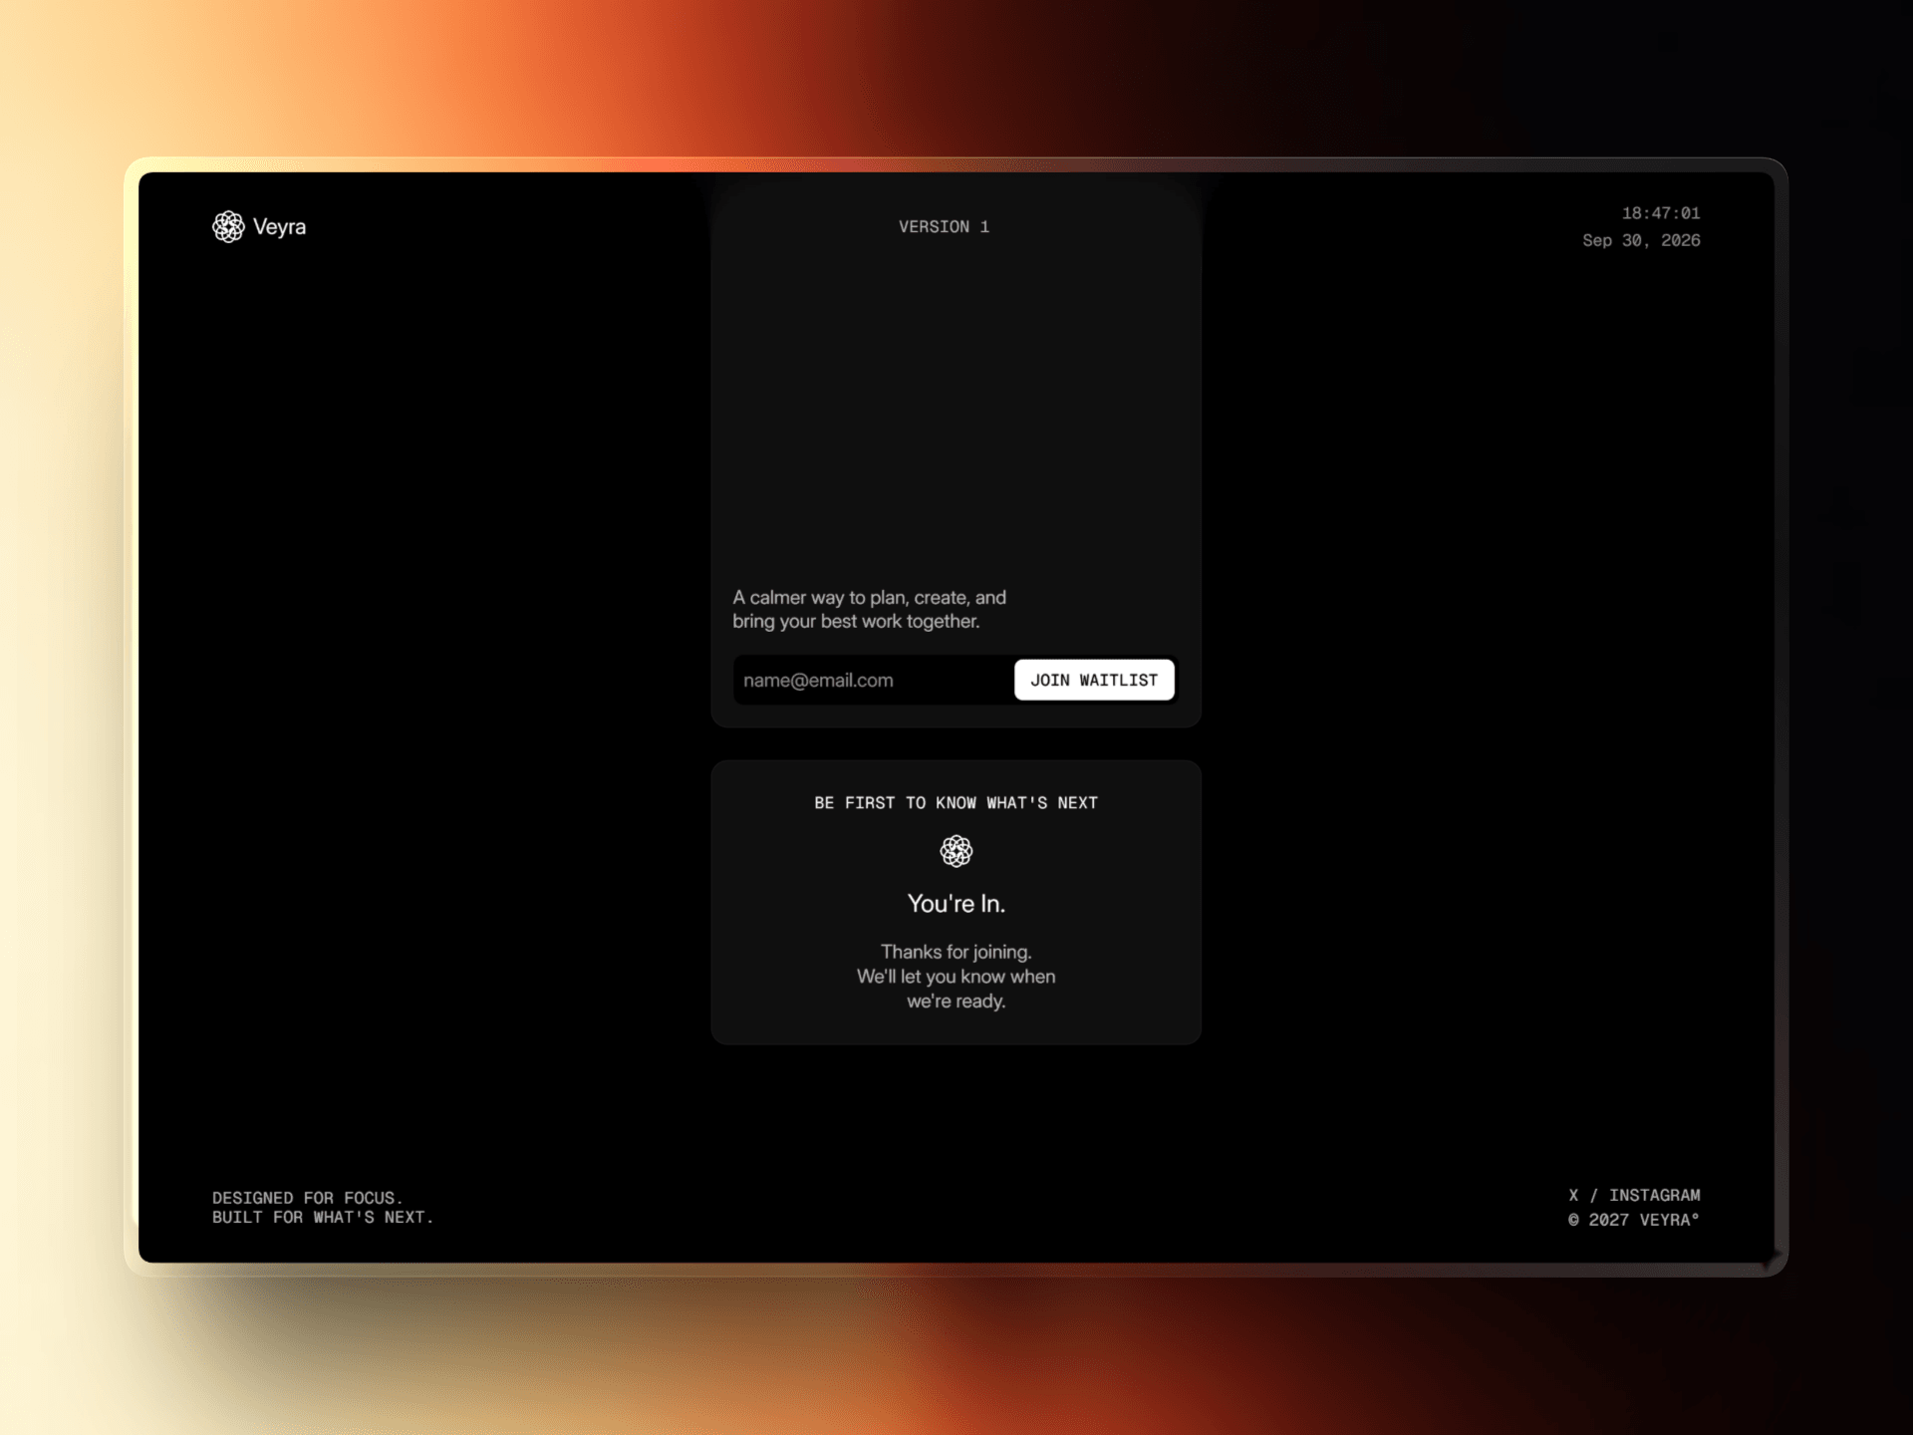Click BE FIRST TO KNOW WHAT'S NEXT text

pyautogui.click(x=956, y=803)
